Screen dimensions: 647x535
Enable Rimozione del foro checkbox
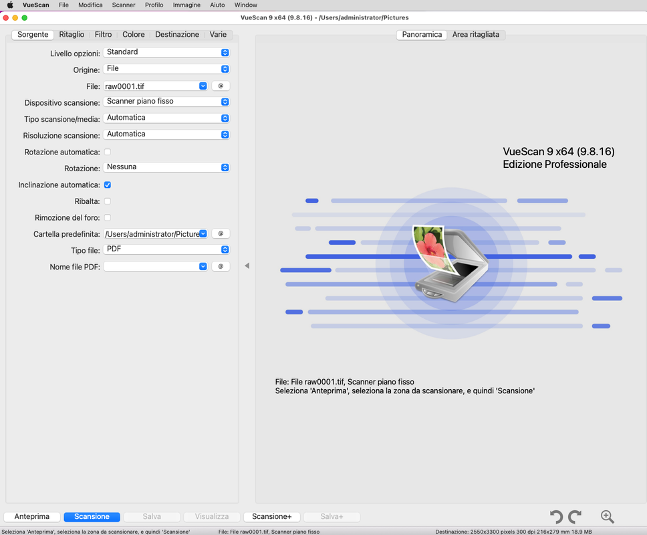108,217
